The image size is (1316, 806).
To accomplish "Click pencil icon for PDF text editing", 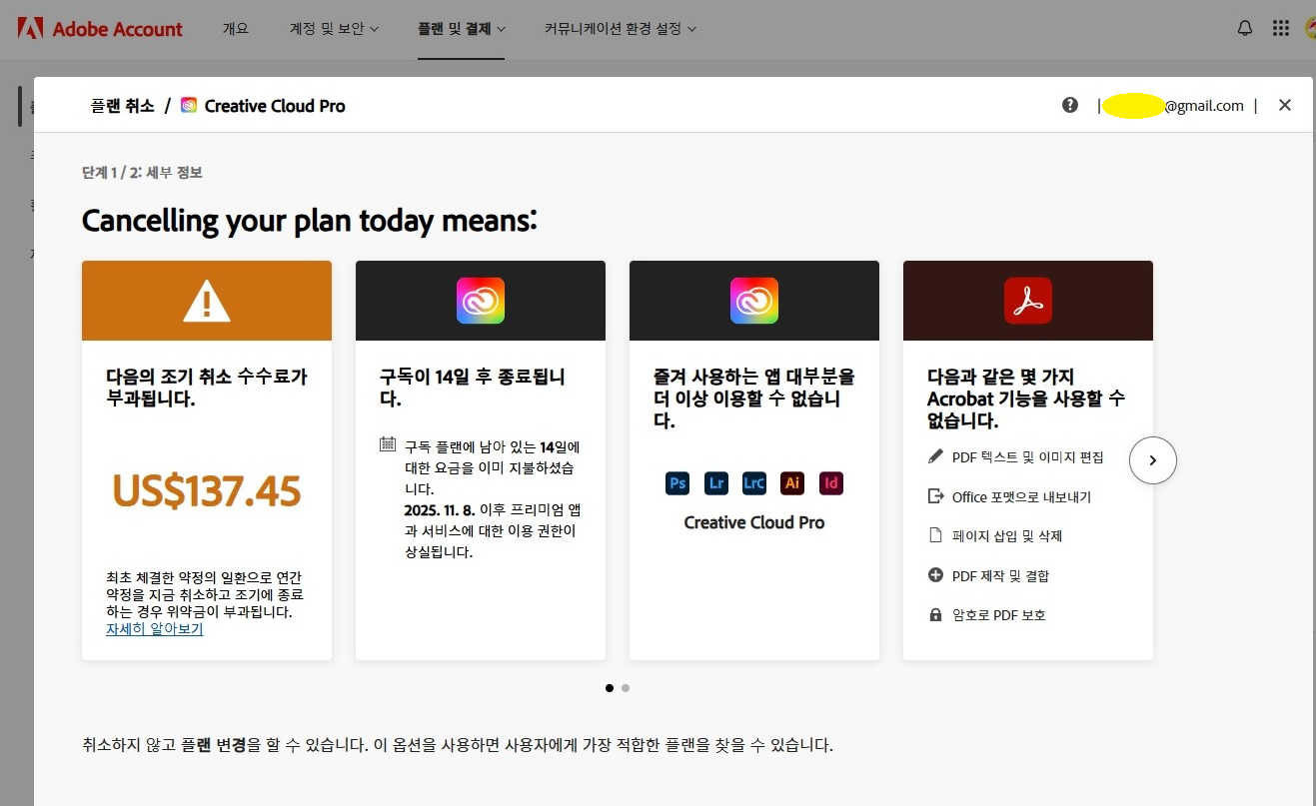I will [936, 456].
